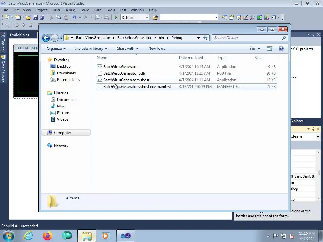Select Network in navigation pane
The image size is (323, 242).
point(61,146)
